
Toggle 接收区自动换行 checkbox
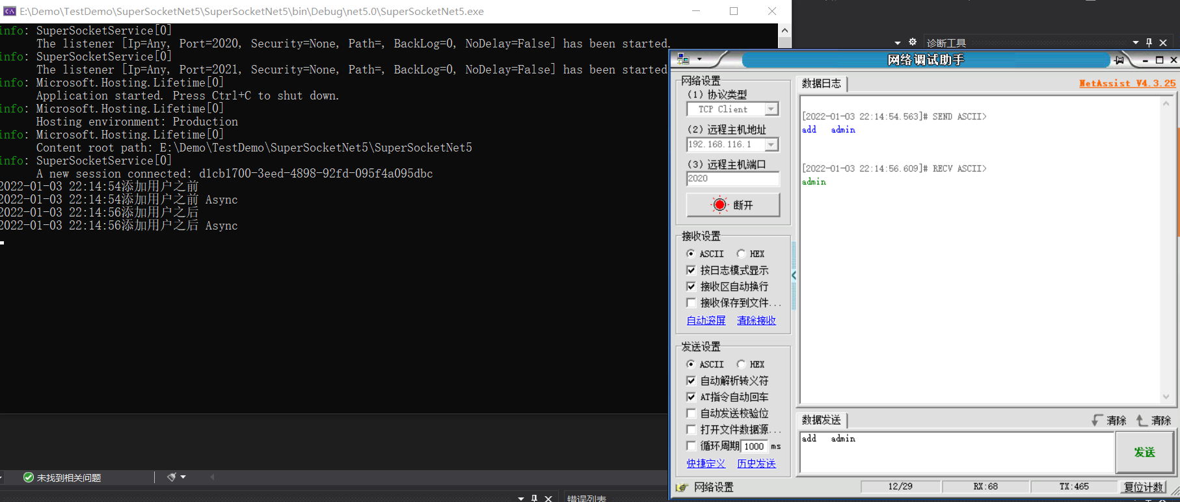pyautogui.click(x=691, y=286)
